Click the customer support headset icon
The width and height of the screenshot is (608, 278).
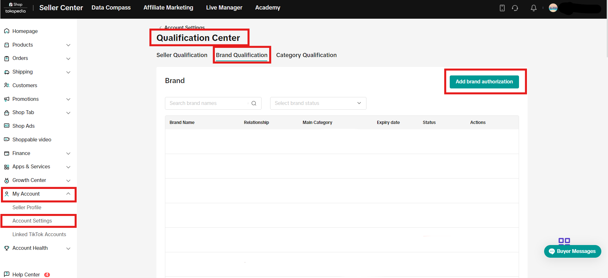515,8
